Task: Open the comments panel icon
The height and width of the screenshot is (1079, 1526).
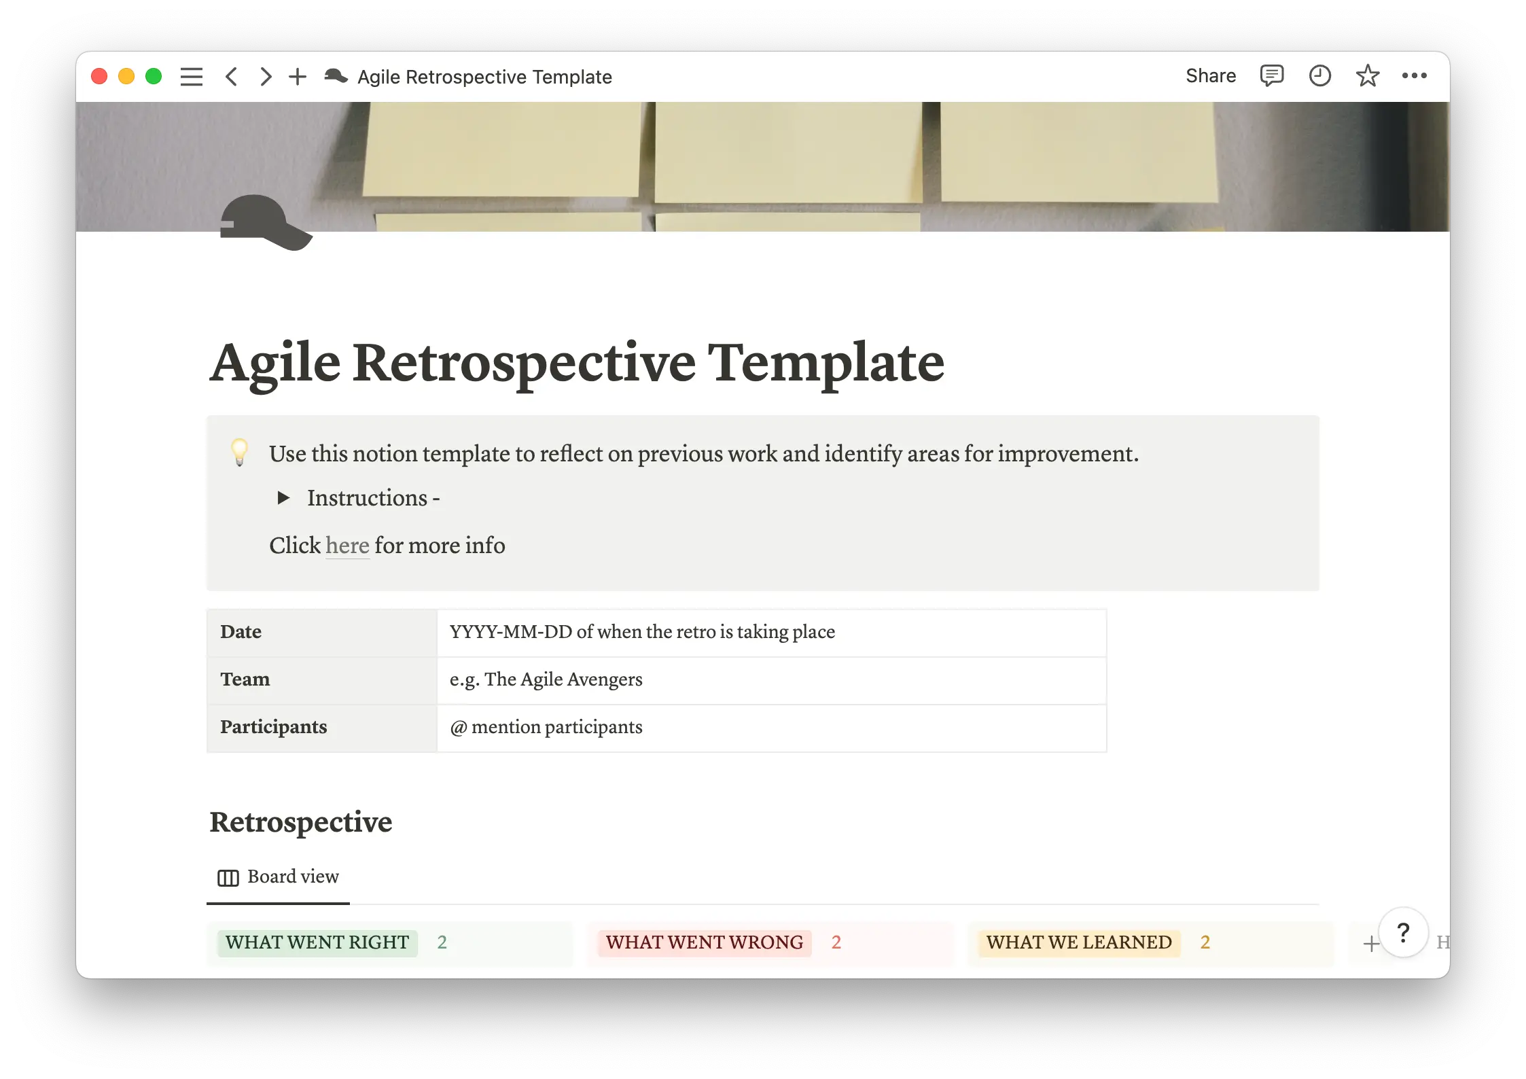Action: click(1272, 76)
